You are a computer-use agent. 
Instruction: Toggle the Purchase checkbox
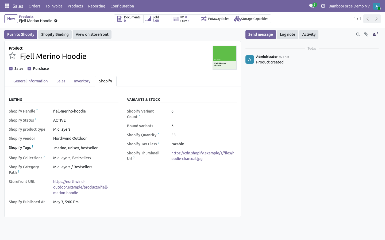29,69
